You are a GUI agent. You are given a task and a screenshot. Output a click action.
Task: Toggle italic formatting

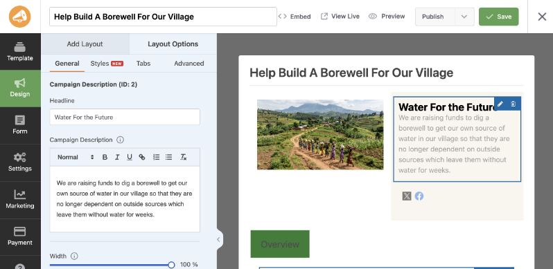click(117, 157)
